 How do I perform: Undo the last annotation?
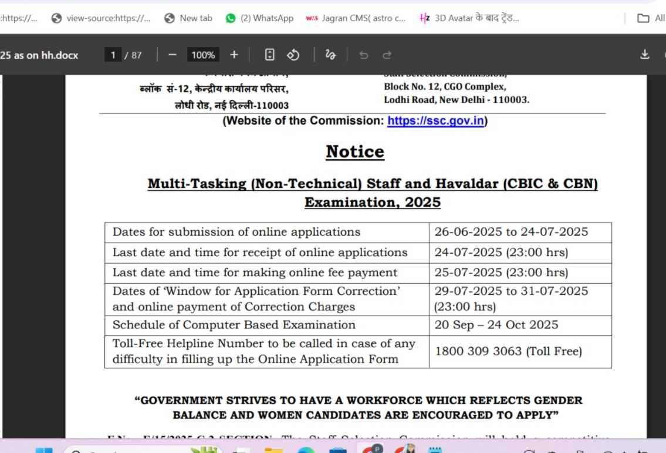[x=364, y=55]
